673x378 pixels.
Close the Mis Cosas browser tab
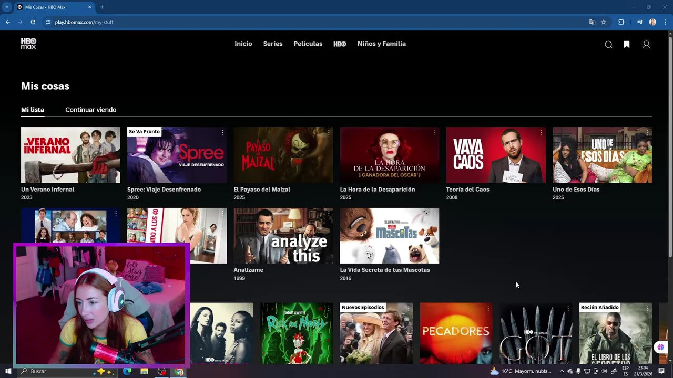click(x=89, y=7)
